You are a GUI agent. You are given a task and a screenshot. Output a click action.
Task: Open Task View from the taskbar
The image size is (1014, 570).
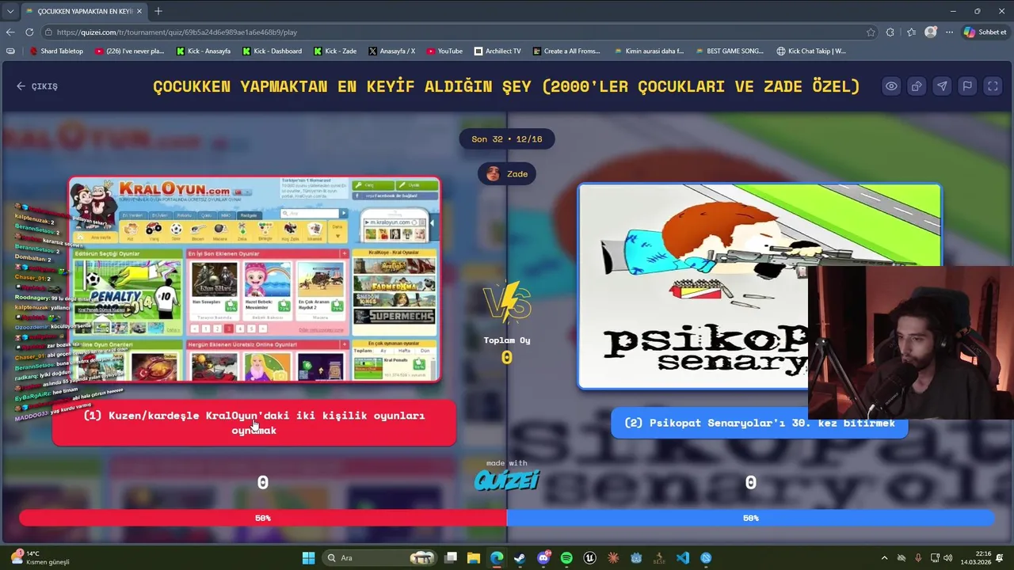tap(451, 558)
